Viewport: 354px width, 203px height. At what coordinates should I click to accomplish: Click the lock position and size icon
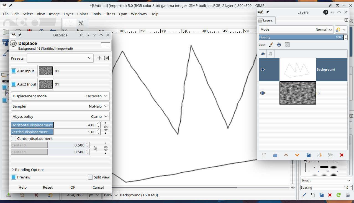pos(279,45)
